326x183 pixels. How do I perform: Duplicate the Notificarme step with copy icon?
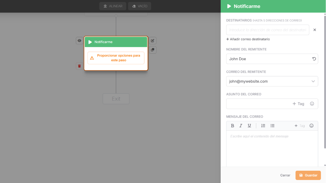152,50
